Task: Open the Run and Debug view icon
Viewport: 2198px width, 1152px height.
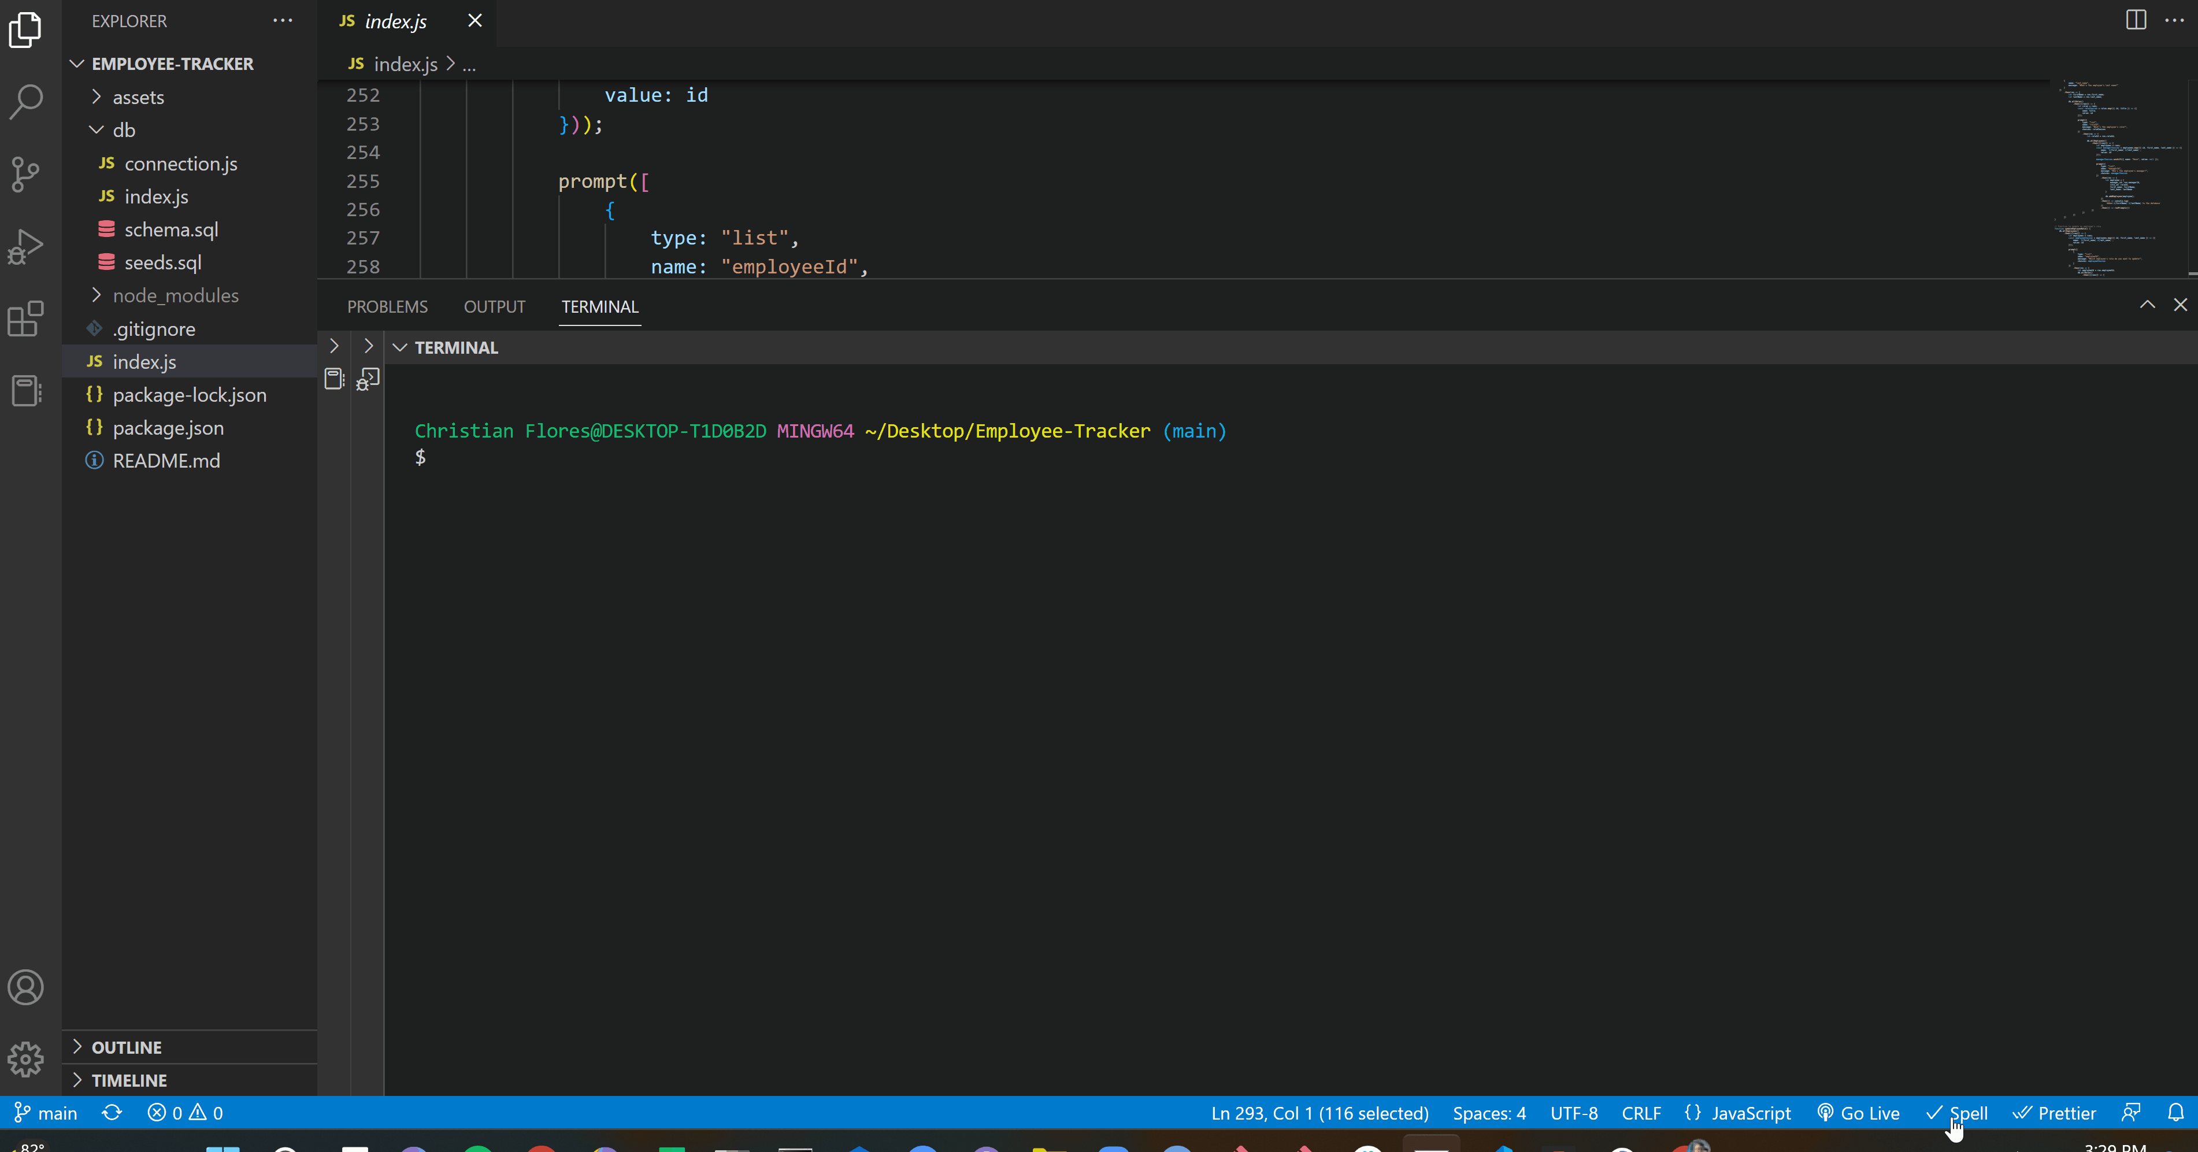Action: pyautogui.click(x=25, y=247)
